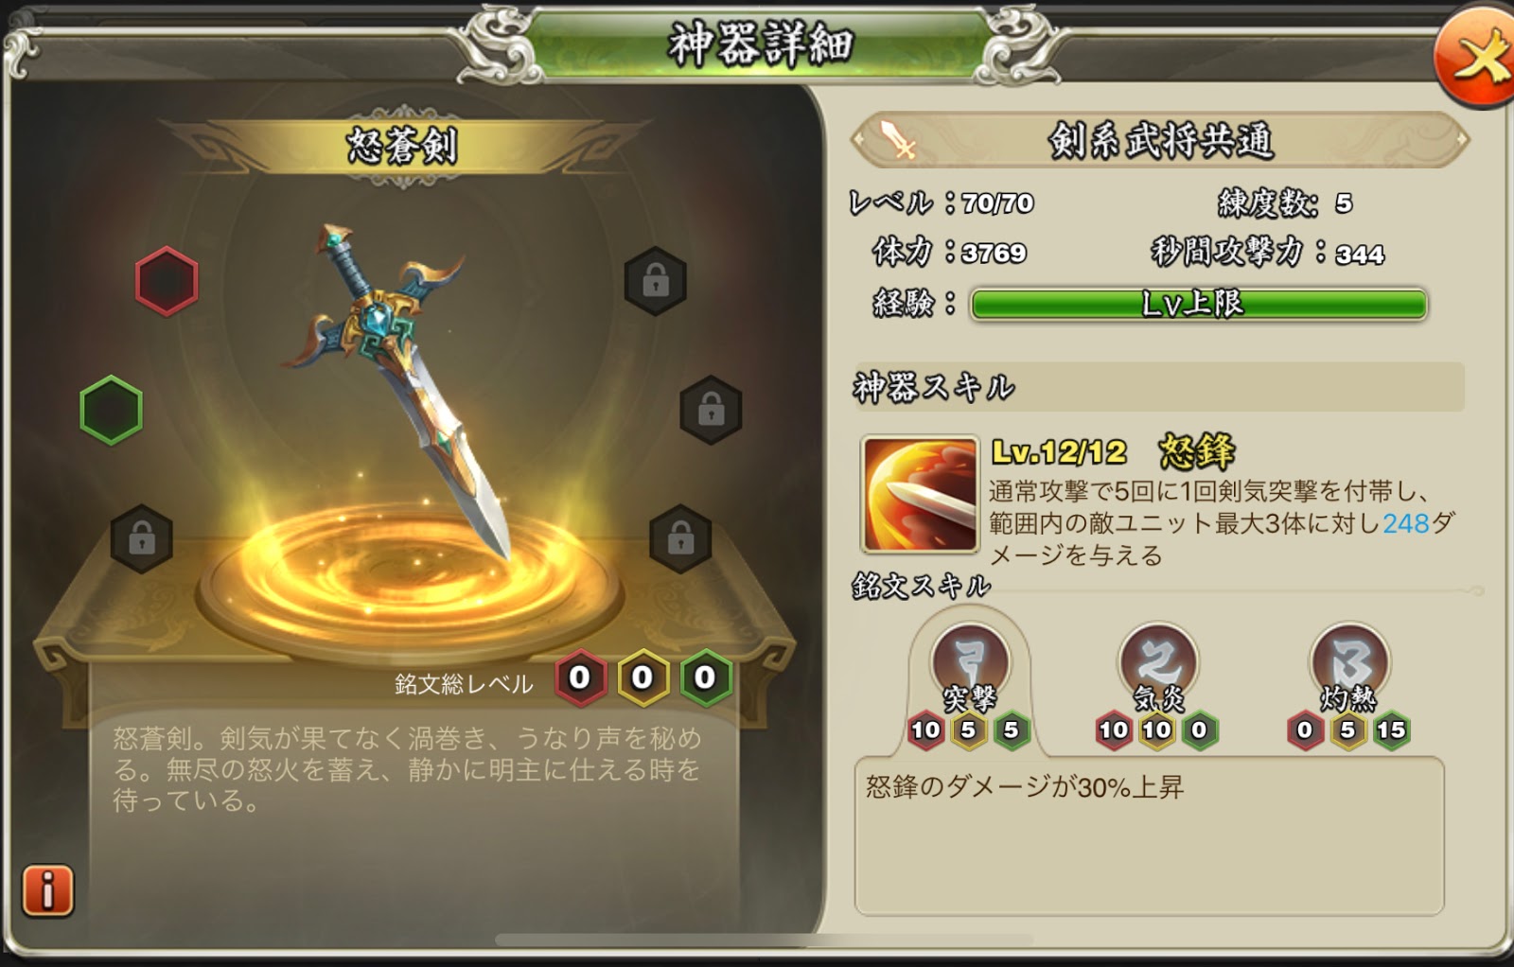The height and width of the screenshot is (967, 1514).
Task: Click the 怒鋒 skill icon
Action: point(920,494)
